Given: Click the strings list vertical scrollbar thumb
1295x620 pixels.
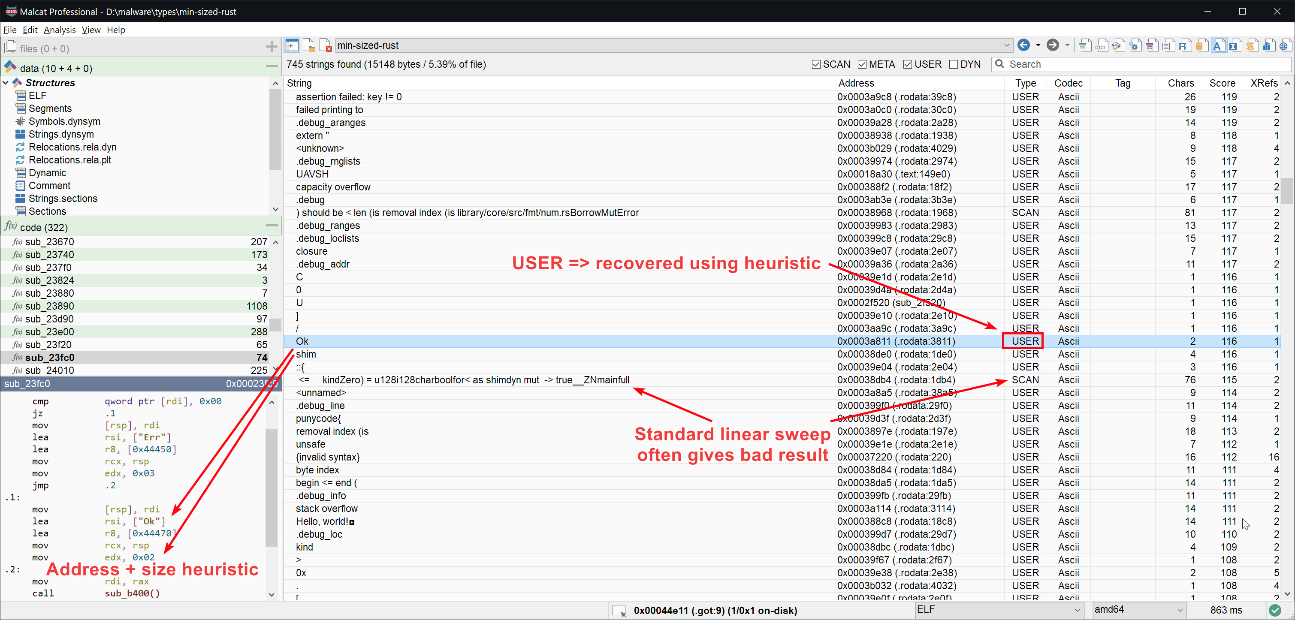Looking at the screenshot, I should [1287, 191].
